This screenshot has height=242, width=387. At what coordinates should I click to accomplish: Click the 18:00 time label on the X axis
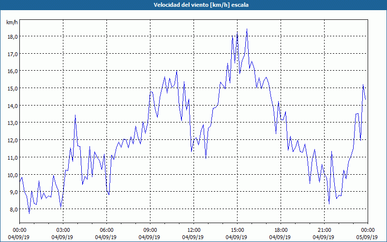click(x=281, y=230)
